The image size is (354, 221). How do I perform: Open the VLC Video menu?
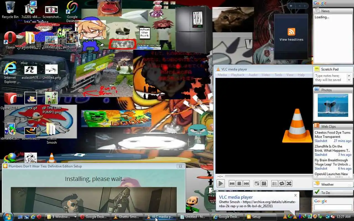[266, 75]
